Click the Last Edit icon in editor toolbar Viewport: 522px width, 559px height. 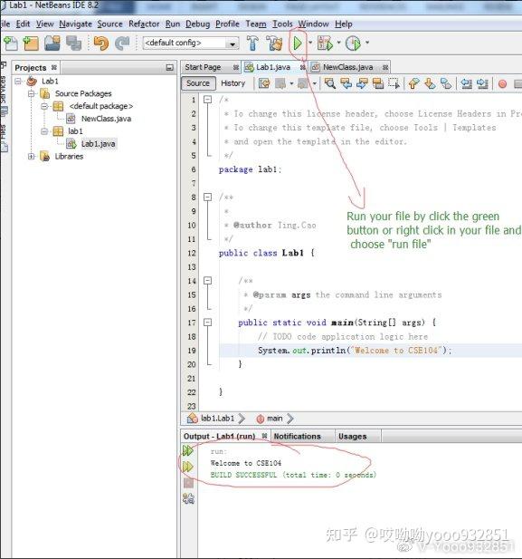(264, 83)
